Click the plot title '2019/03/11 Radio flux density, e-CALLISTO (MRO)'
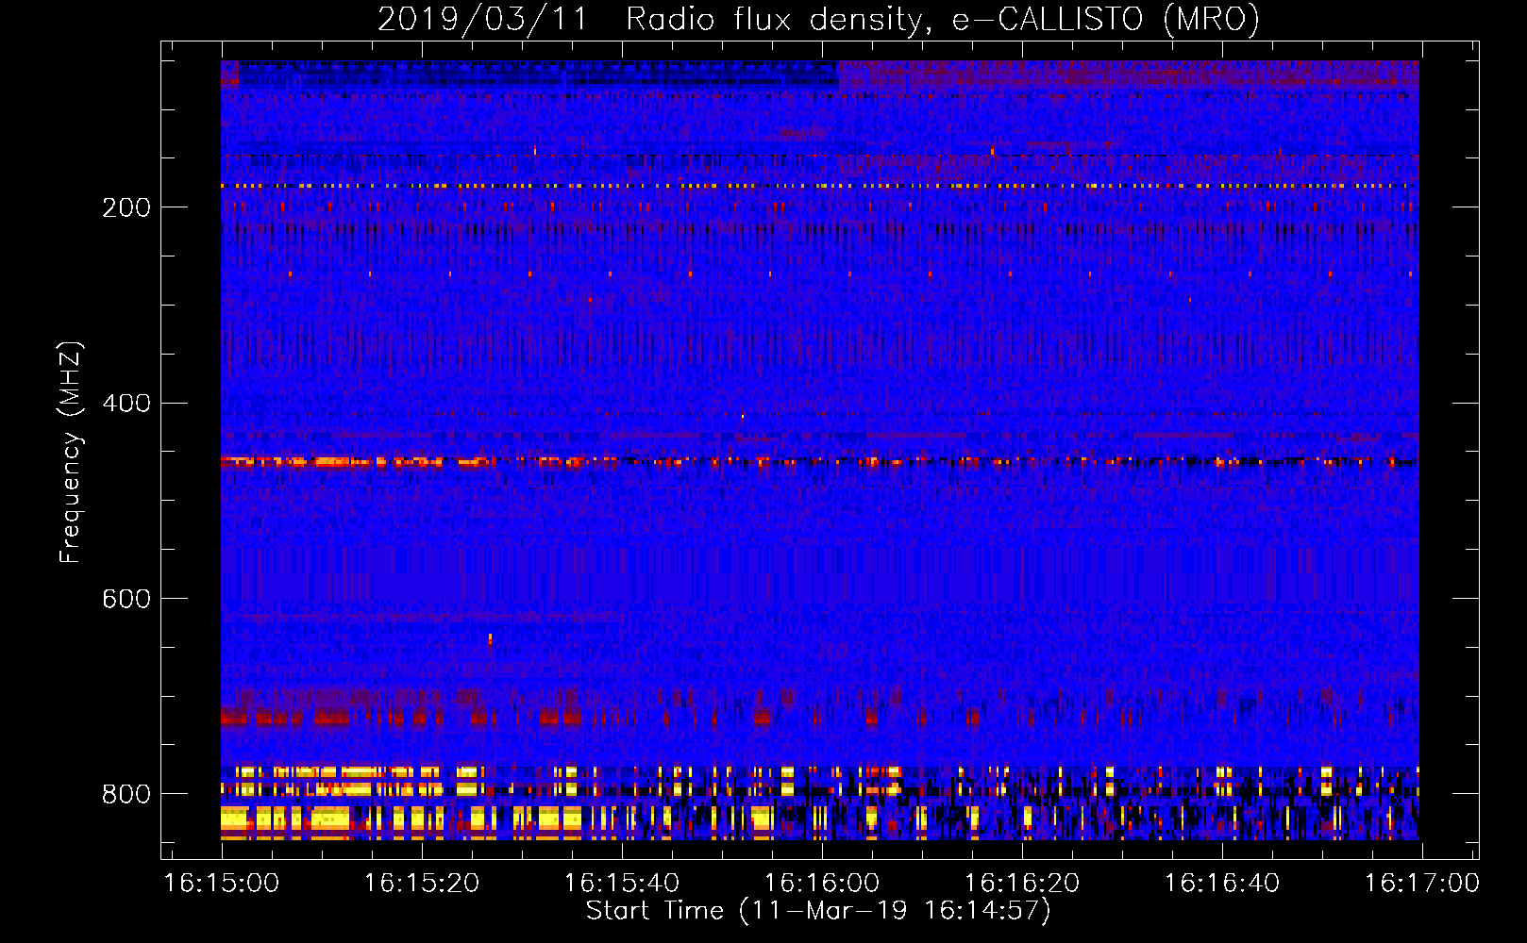This screenshot has width=1527, height=943. pyautogui.click(x=818, y=19)
